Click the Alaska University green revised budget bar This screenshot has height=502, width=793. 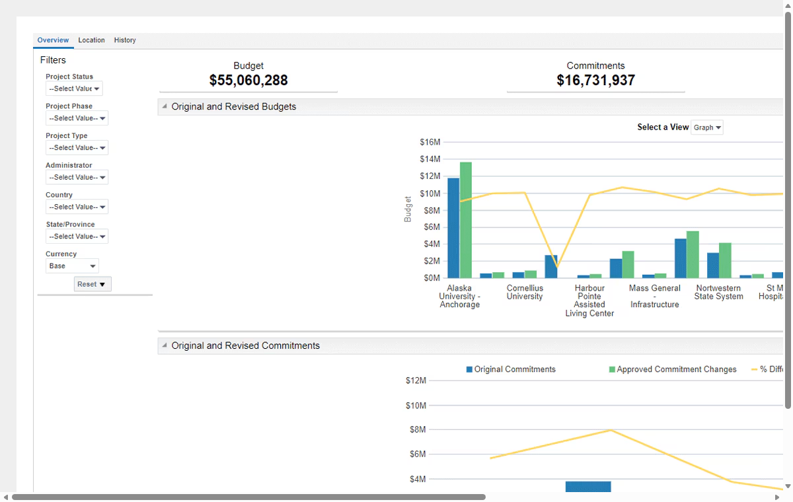(466, 220)
